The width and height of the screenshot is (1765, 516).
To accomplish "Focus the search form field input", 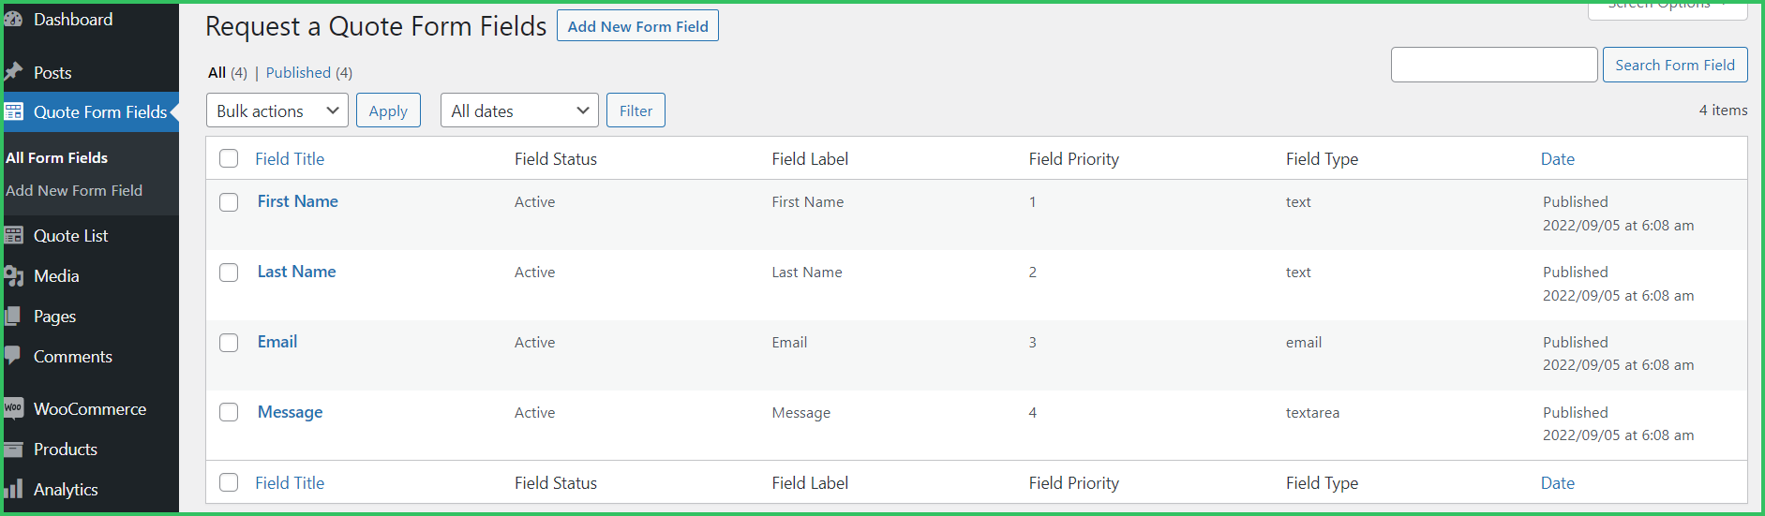I will click(x=1493, y=65).
